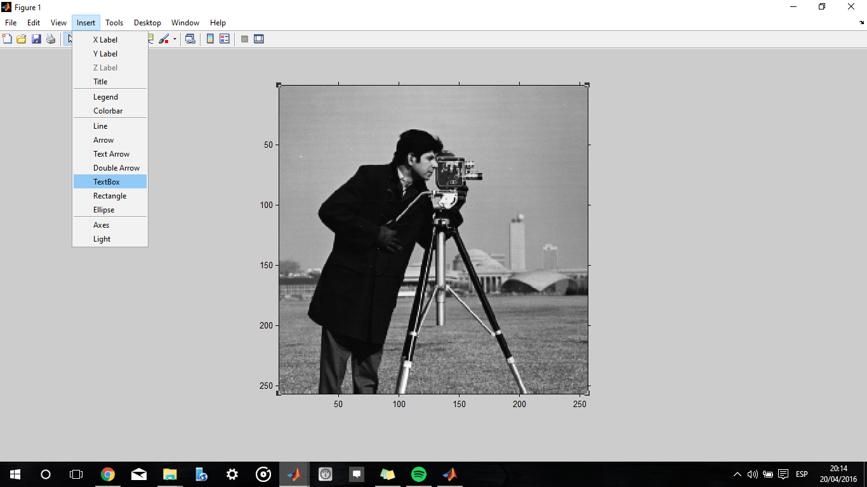Click the top-left axes selection handle

278,84
